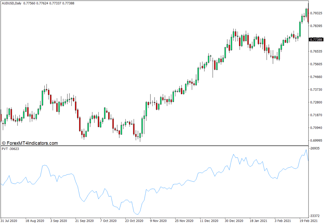325x224 pixels.
Task: Click the 0.72800 price axis label
Action: [316, 102]
